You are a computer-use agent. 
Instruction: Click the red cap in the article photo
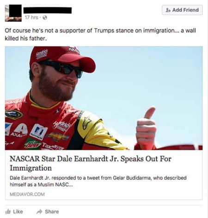tap(62, 59)
